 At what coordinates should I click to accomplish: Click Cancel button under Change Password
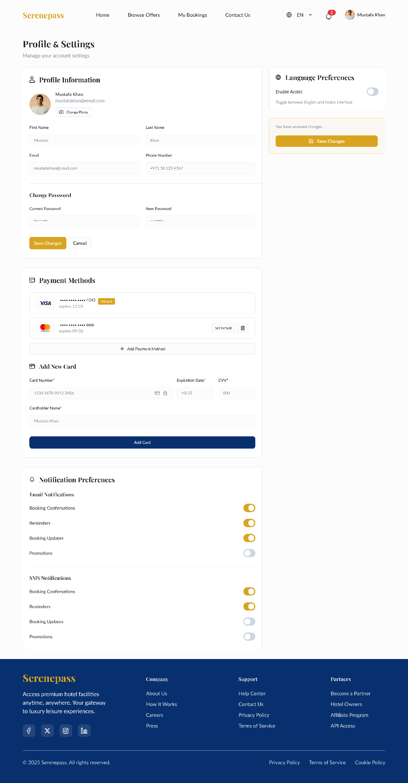tap(80, 243)
